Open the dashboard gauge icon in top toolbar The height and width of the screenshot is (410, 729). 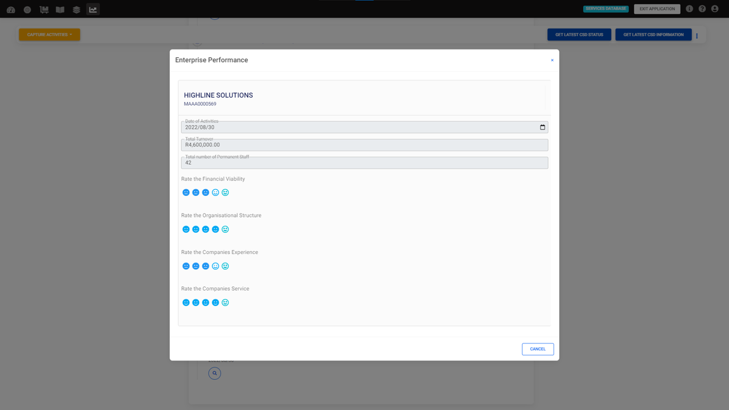[10, 9]
